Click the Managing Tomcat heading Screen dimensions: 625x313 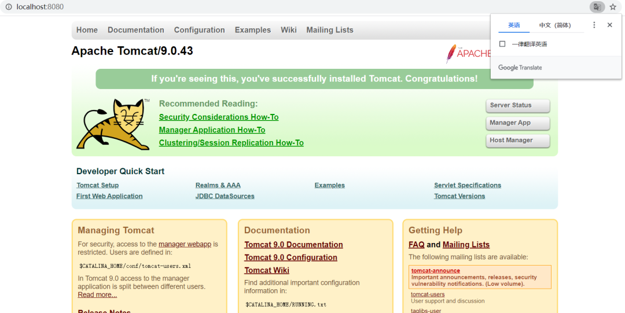[x=116, y=230]
